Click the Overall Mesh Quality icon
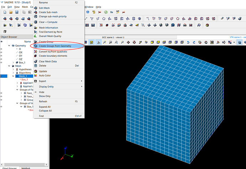246x169 pixels. click(36, 36)
